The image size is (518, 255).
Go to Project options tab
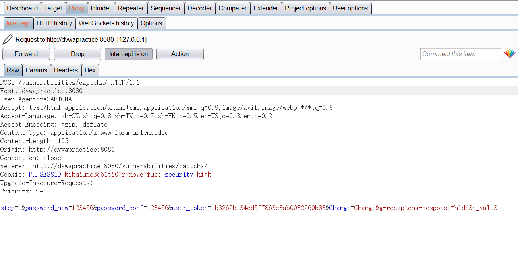305,8
